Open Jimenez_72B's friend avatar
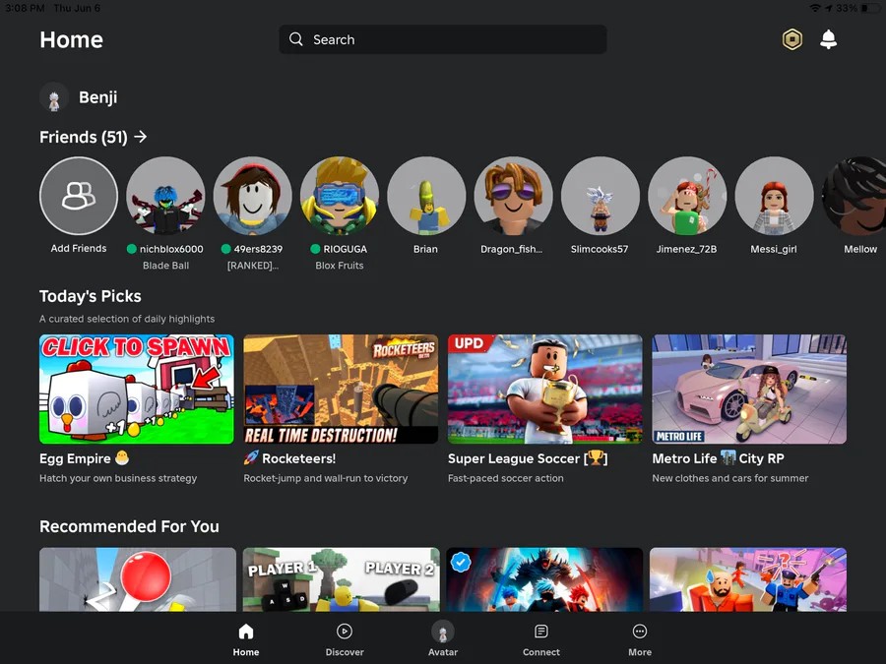 pyautogui.click(x=688, y=196)
